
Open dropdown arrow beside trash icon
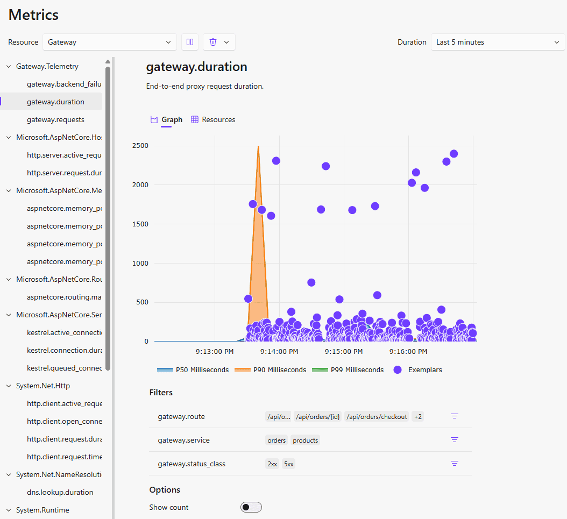pos(226,42)
